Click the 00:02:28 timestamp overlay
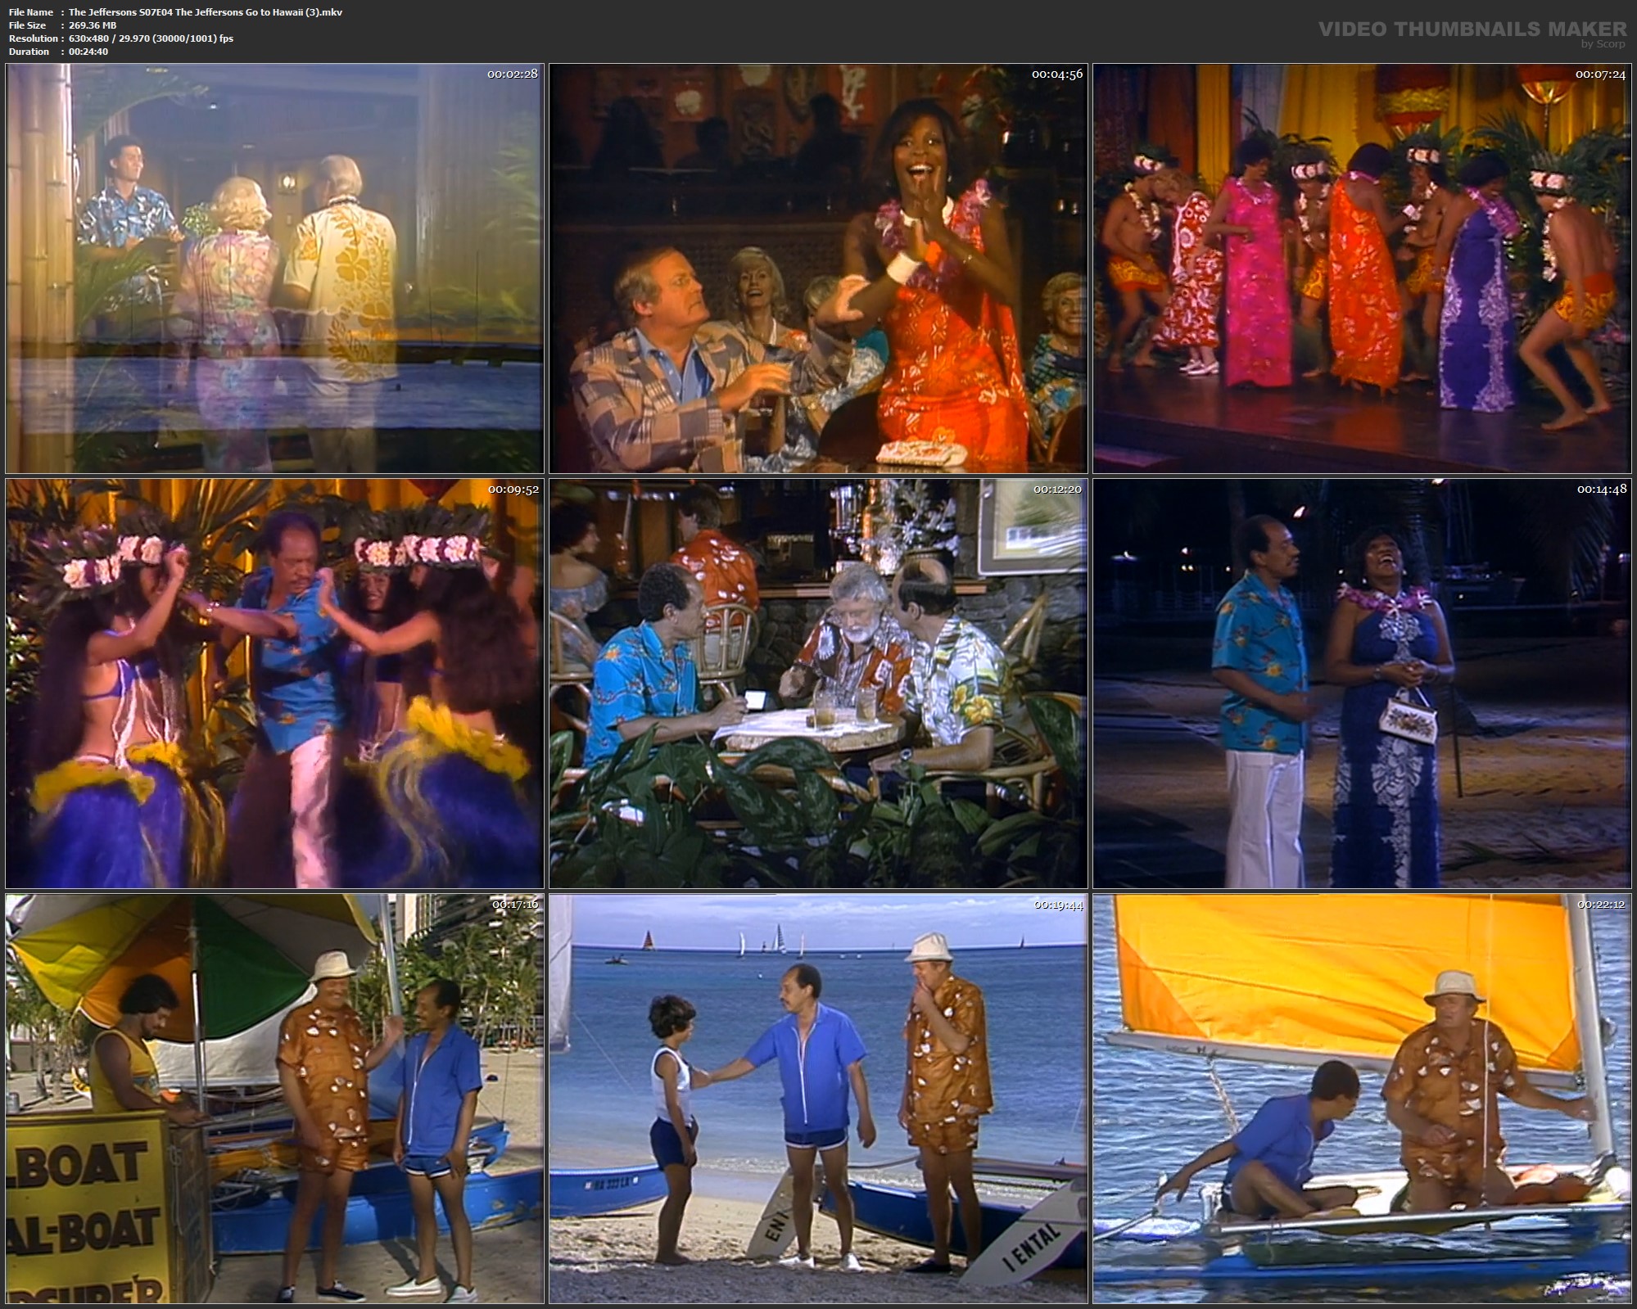The image size is (1637, 1309). 513,74
